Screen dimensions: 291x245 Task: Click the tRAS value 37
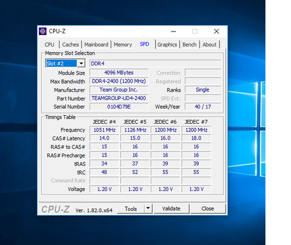(x=135, y=164)
